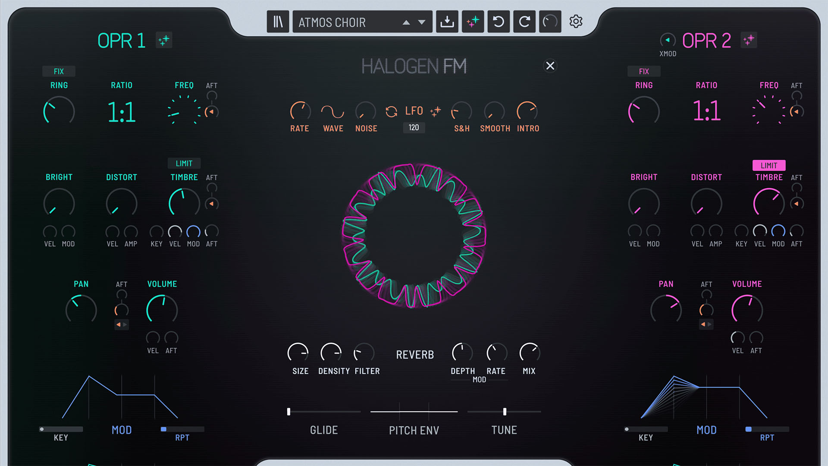Viewport: 828px width, 466px height.
Task: Toggle LFO sync loop icon
Action: click(391, 112)
